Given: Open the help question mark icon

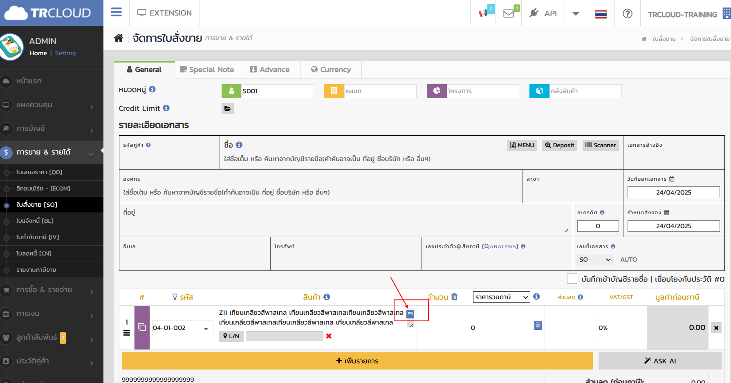Looking at the screenshot, I should pos(627,13).
